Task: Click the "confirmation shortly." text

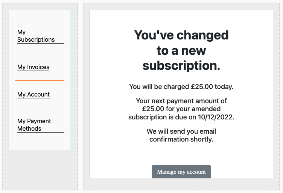Action: point(181,139)
